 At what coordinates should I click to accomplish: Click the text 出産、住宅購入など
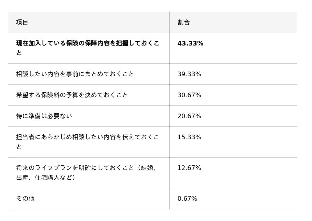coord(45,177)
